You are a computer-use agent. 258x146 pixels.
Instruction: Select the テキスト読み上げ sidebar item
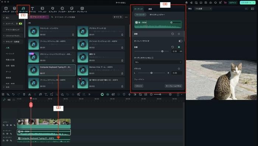pyautogui.click(x=13, y=30)
